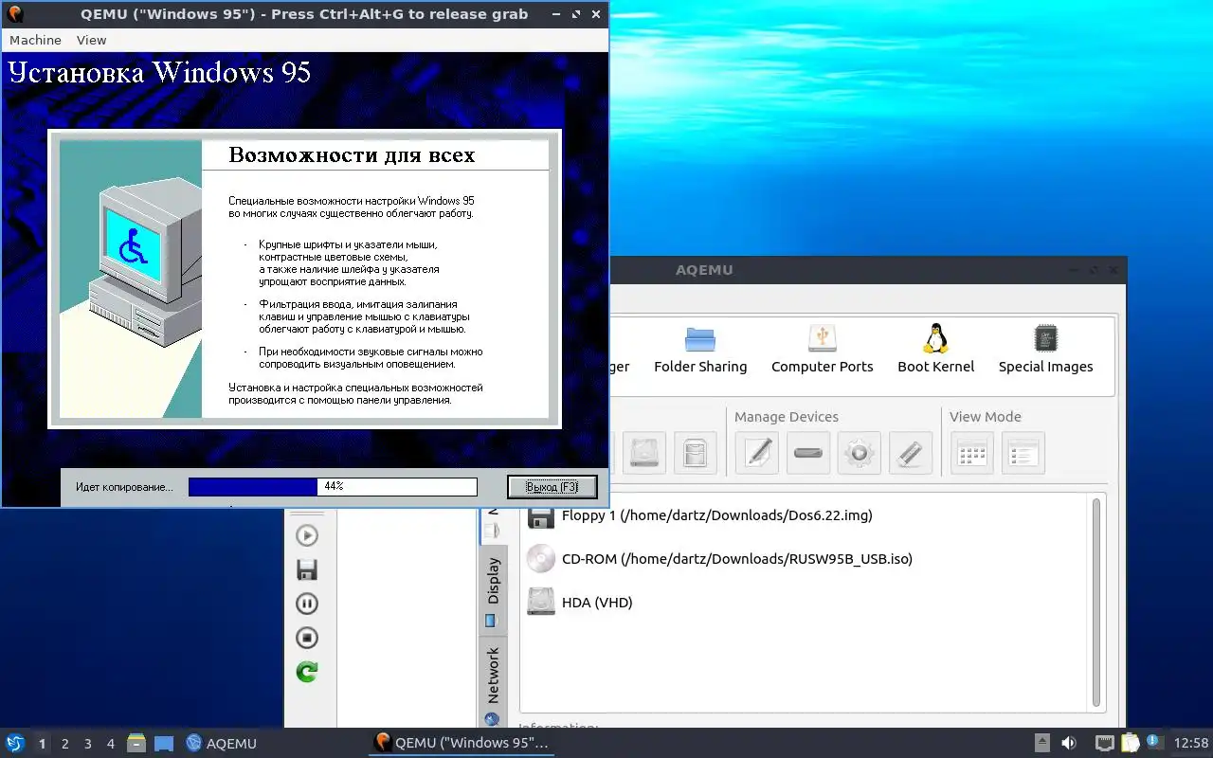Activate QEMU Windows 95 taskbar entry

[462, 743]
